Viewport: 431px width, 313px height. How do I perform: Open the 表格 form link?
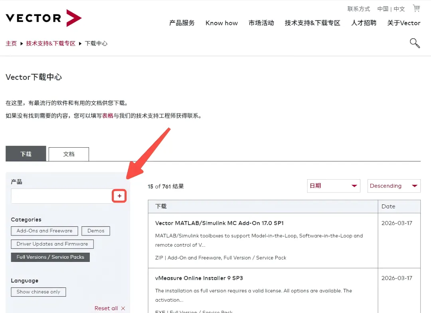(108, 116)
